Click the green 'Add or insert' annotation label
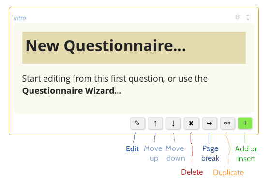This screenshot has height=192, width=266. 246,154
